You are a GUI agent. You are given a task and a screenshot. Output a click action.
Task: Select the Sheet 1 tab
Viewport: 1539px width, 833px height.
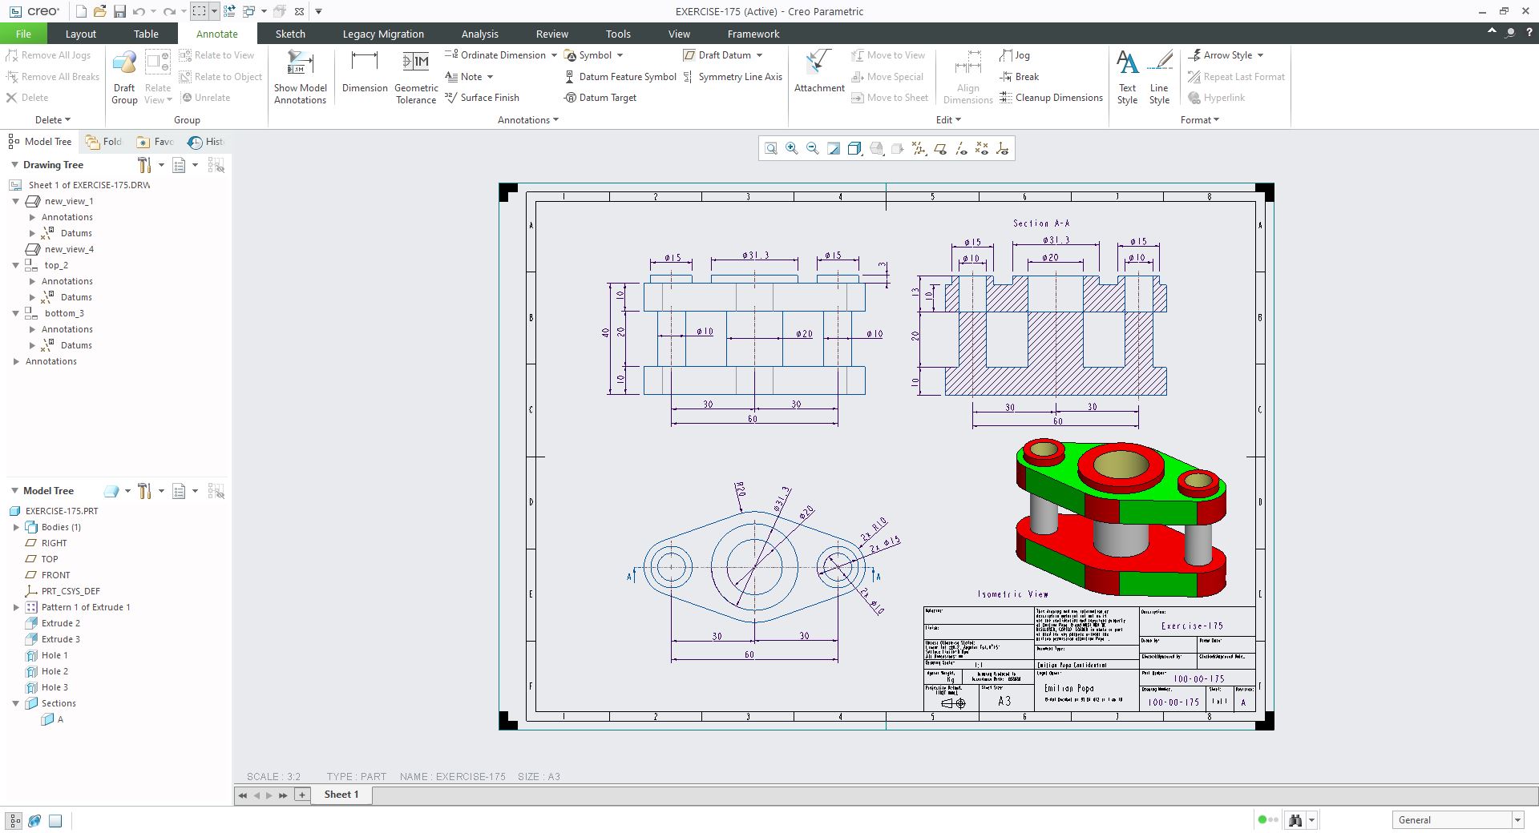click(x=341, y=795)
